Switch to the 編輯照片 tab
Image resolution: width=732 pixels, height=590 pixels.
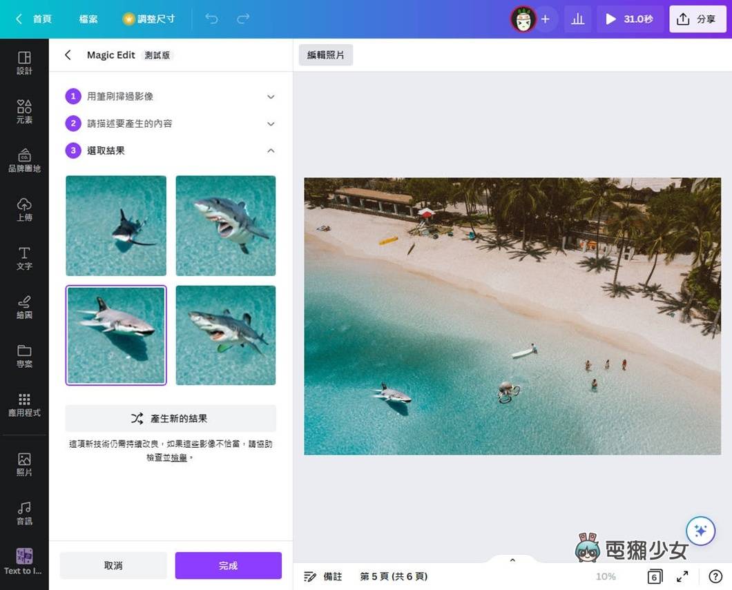pyautogui.click(x=325, y=54)
